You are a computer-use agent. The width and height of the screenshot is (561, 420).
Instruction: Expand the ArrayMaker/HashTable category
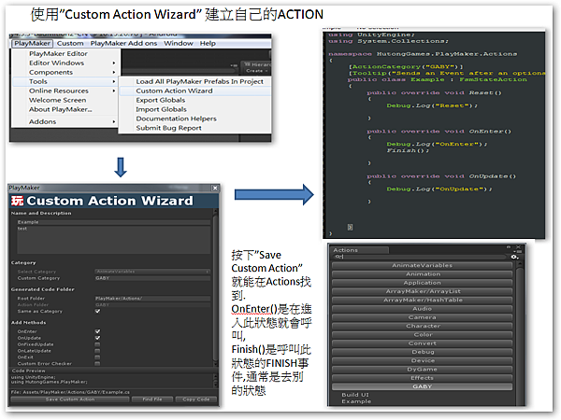(x=423, y=300)
